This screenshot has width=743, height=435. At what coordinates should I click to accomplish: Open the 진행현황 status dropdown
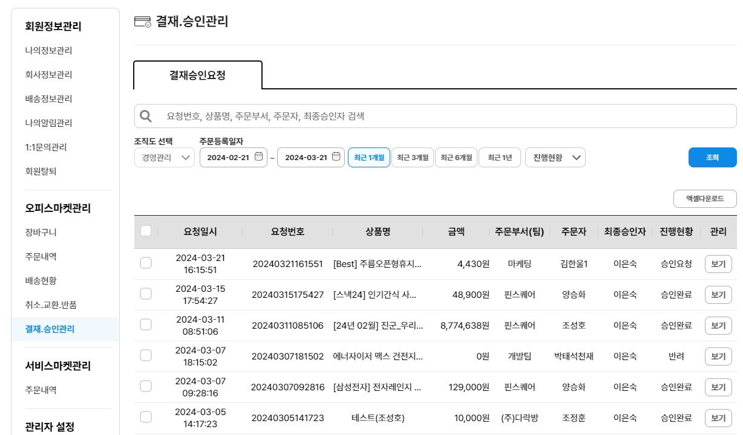pyautogui.click(x=555, y=158)
